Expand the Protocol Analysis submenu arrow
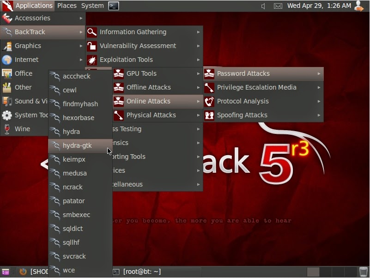Viewport: 370px width, 278px height. coord(319,102)
